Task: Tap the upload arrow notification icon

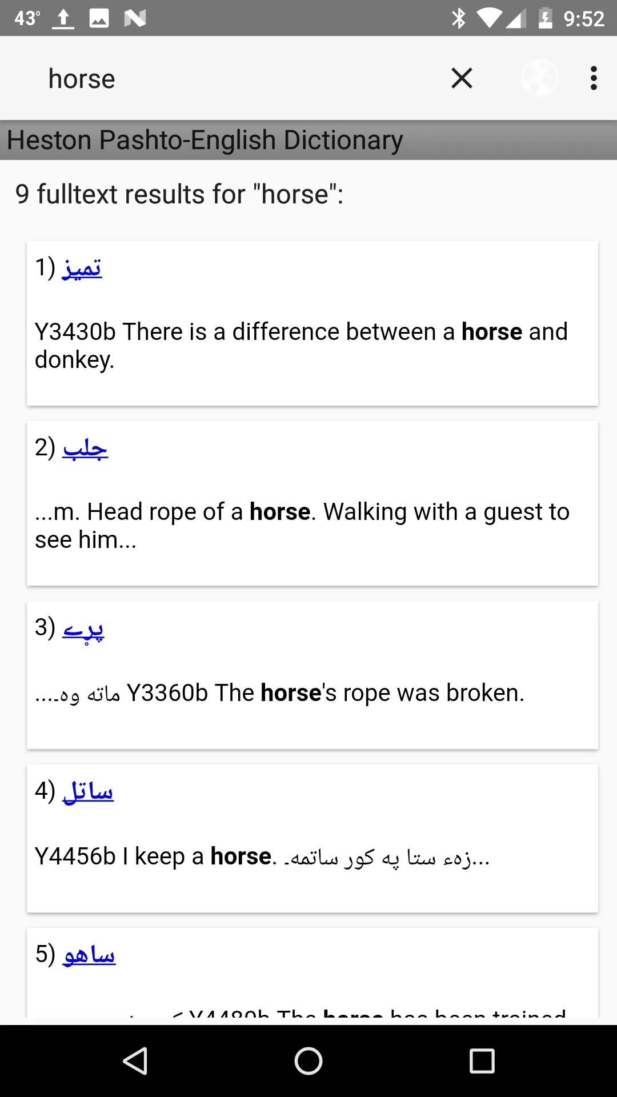Action: 63,18
